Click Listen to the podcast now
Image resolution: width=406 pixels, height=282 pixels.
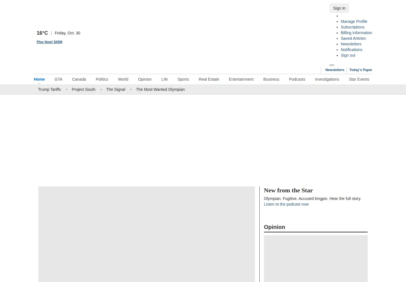[286, 204]
